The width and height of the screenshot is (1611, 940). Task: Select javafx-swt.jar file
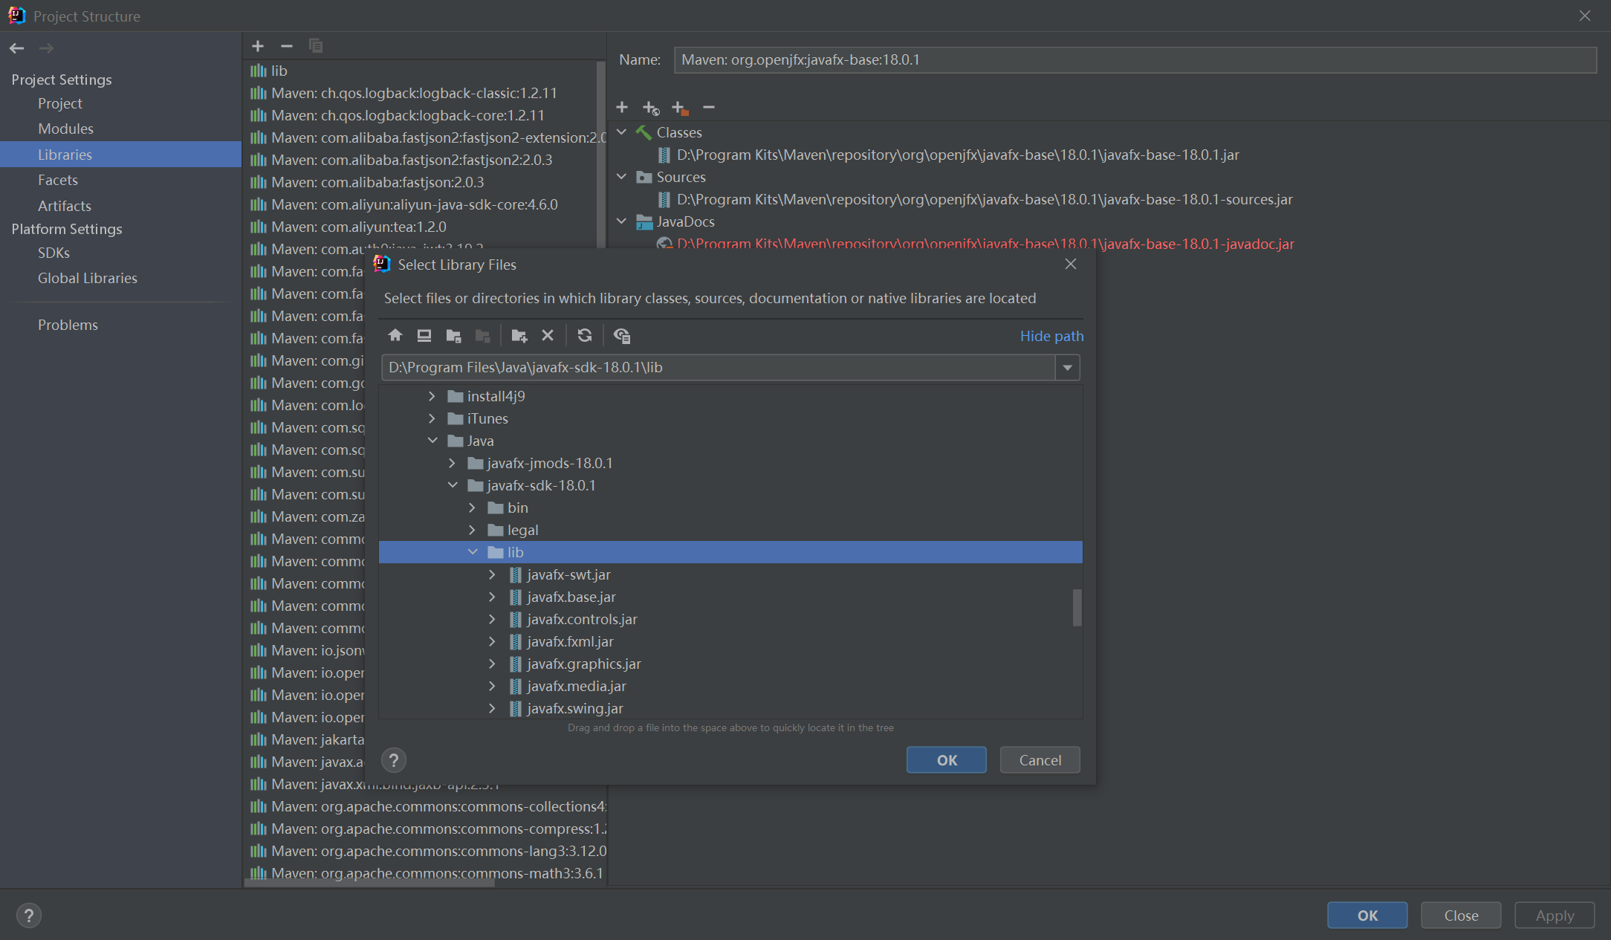[x=568, y=574]
